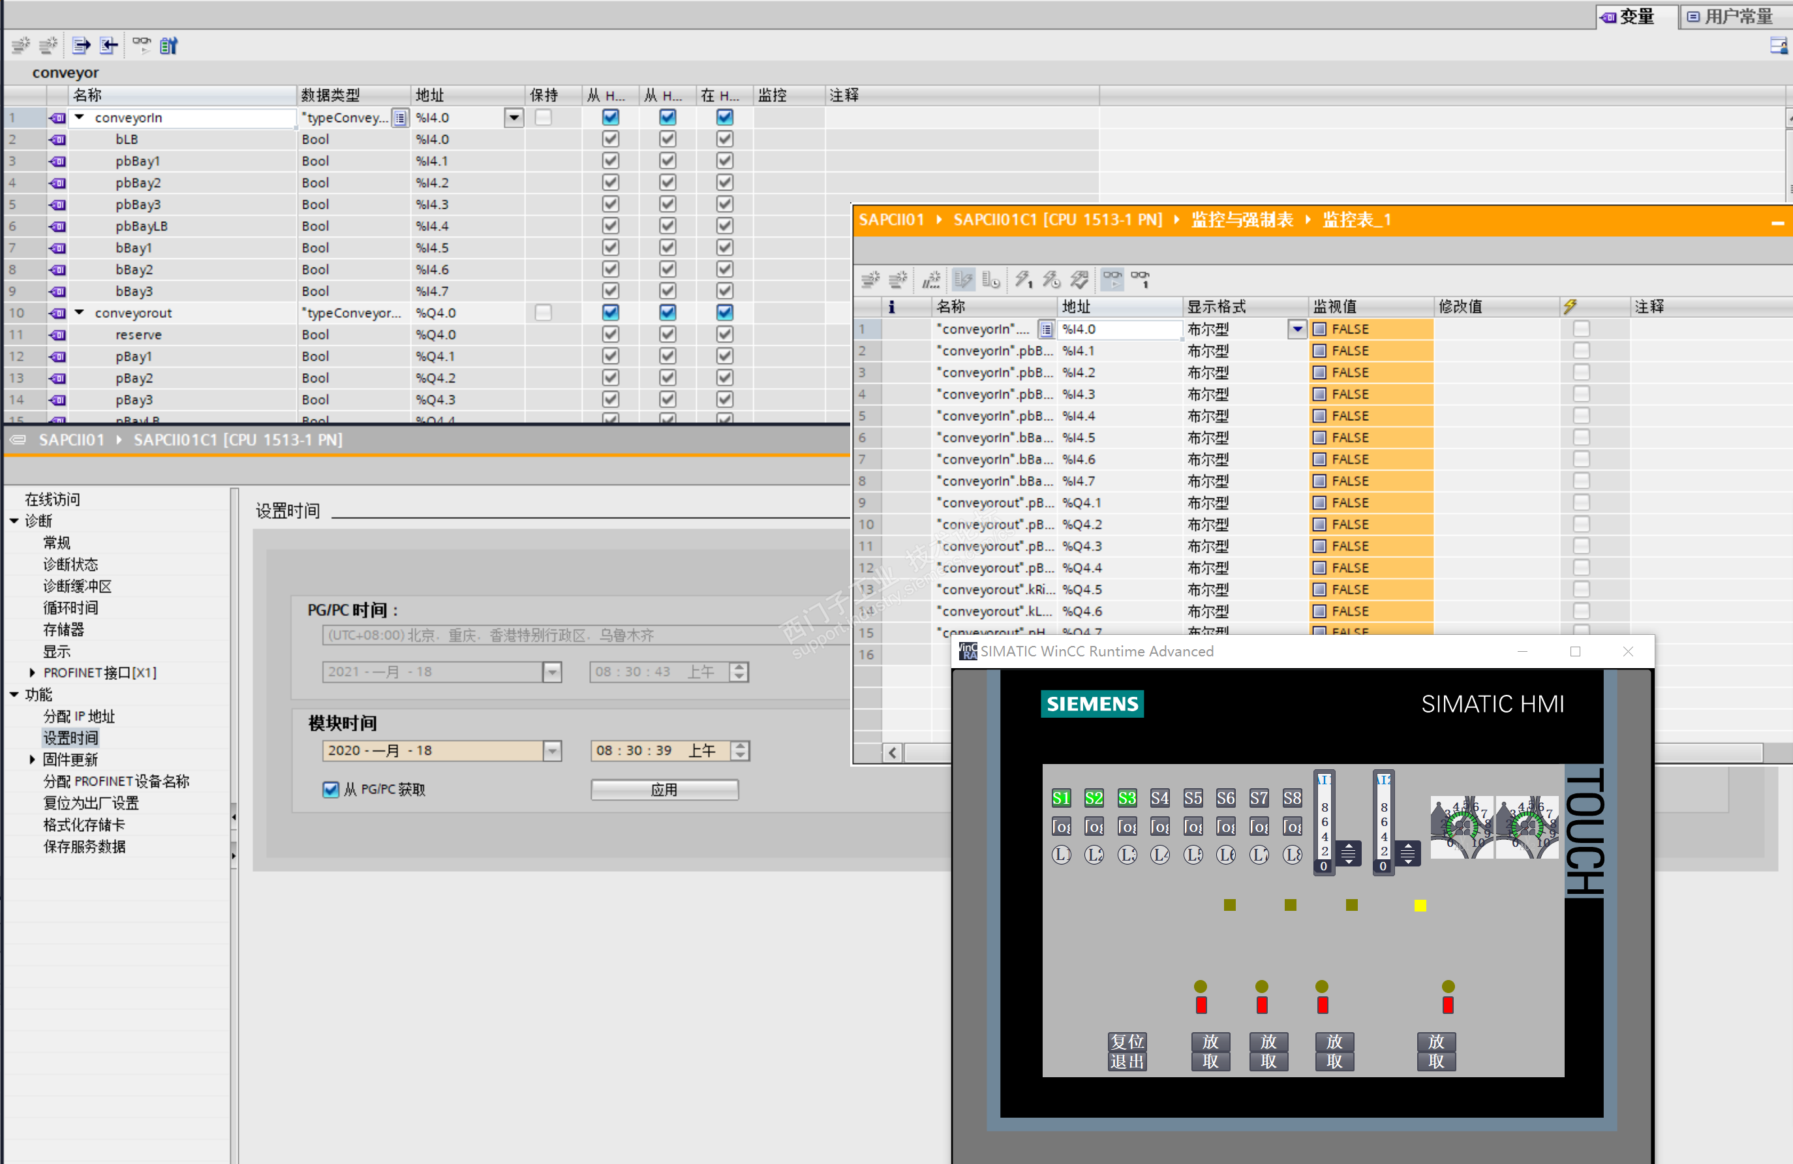Click the Modify with trigger clock icon
1793x1164 pixels.
pyautogui.click(x=1052, y=281)
